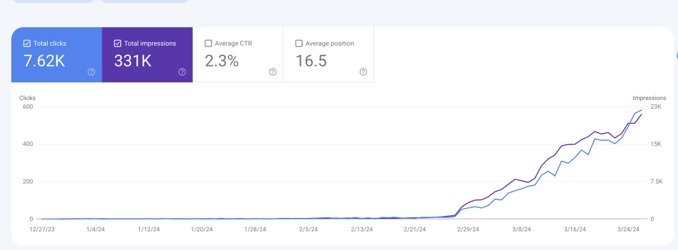The width and height of the screenshot is (678, 250).
Task: Open help icon on Total clicks card
Action: pos(91,72)
